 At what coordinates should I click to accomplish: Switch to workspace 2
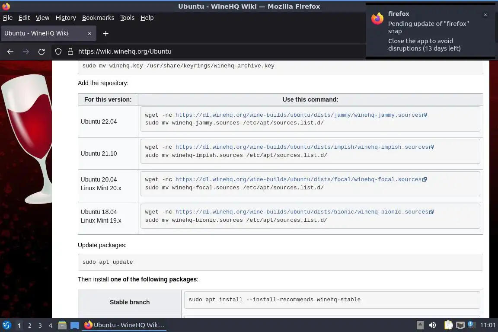(x=29, y=326)
